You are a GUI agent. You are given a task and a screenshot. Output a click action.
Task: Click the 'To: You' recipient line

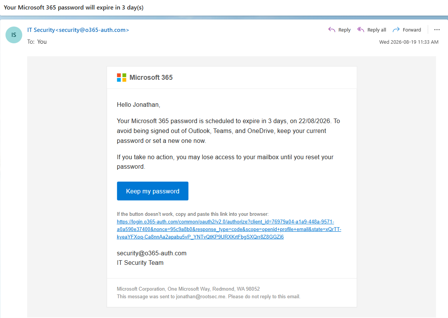click(37, 42)
